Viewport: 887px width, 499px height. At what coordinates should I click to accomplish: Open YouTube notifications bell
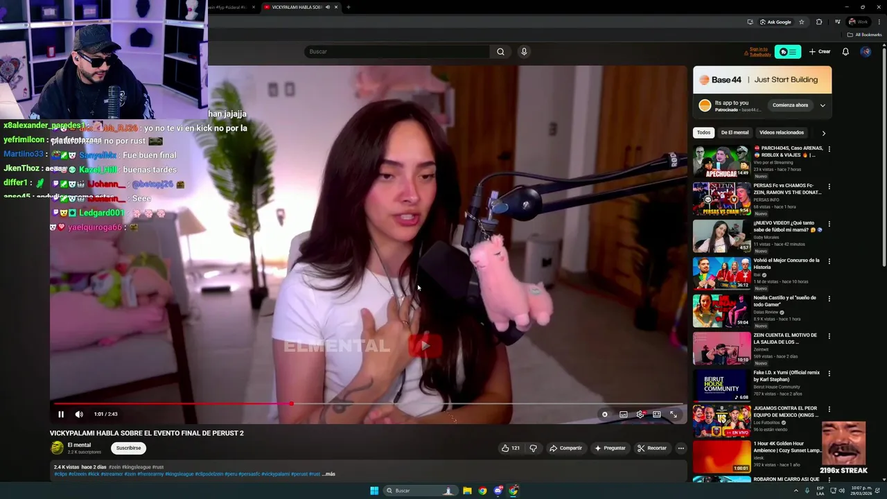point(845,51)
